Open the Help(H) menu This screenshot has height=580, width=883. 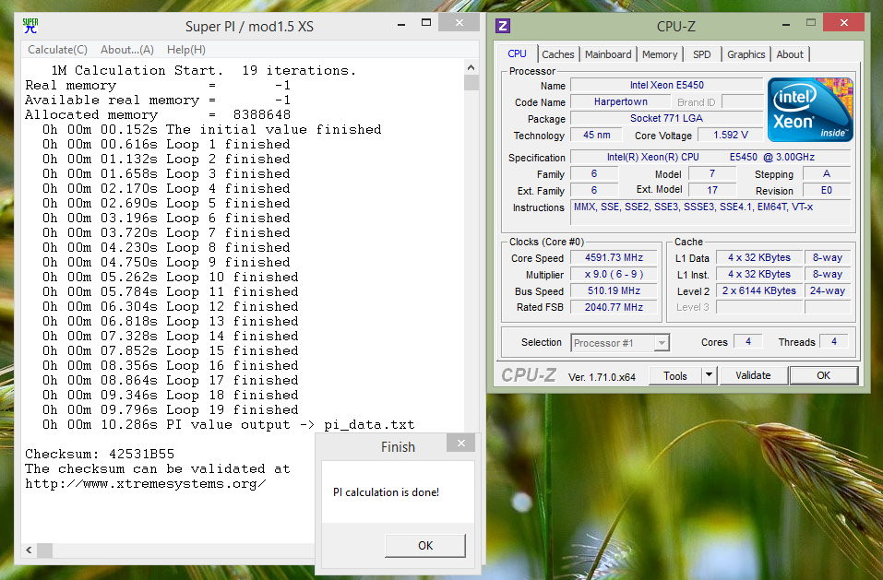(185, 50)
